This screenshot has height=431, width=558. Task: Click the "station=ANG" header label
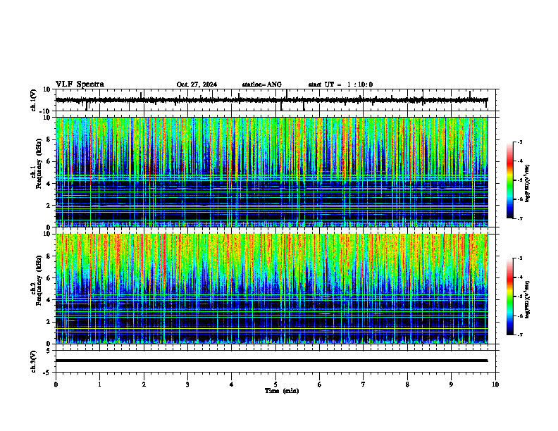pos(262,85)
